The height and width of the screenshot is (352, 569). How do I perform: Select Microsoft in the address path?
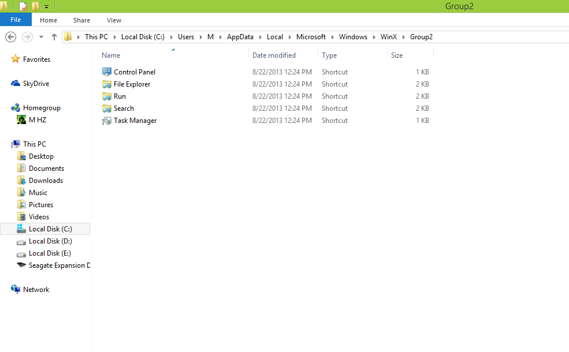(x=311, y=37)
